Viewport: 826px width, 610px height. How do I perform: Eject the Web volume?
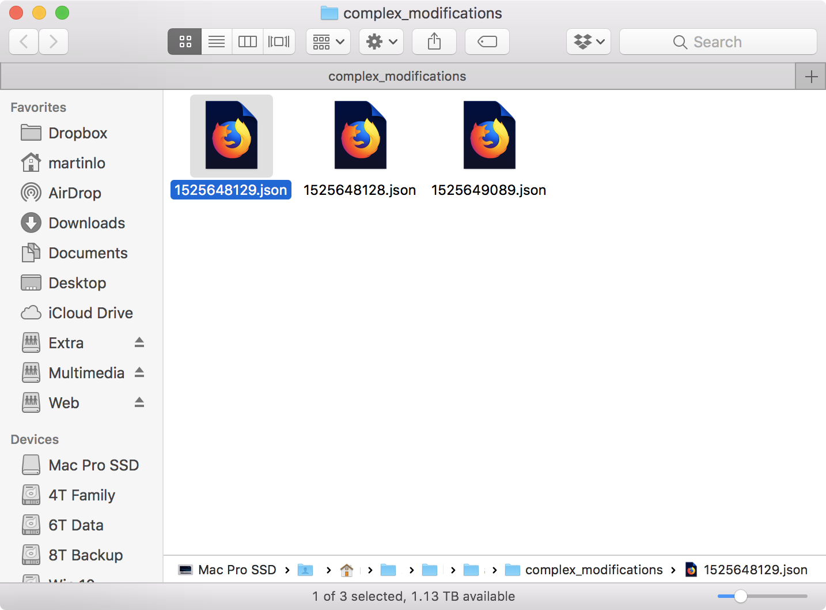point(139,402)
